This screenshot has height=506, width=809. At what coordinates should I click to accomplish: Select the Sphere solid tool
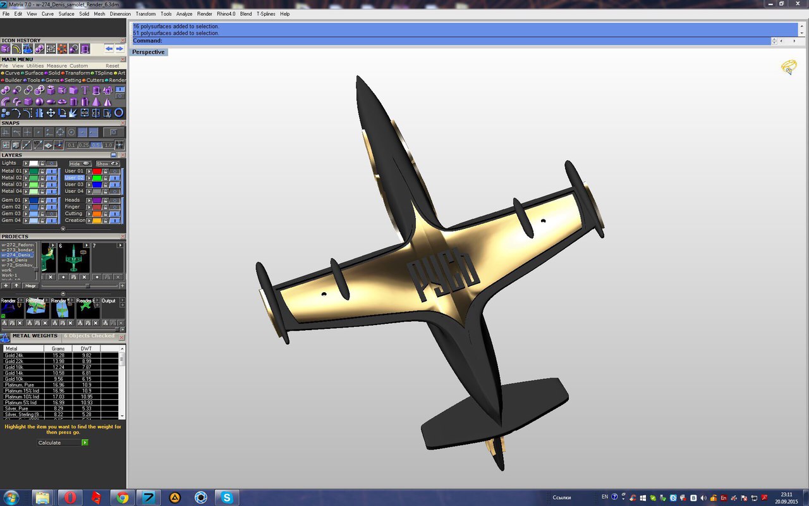pos(39,102)
